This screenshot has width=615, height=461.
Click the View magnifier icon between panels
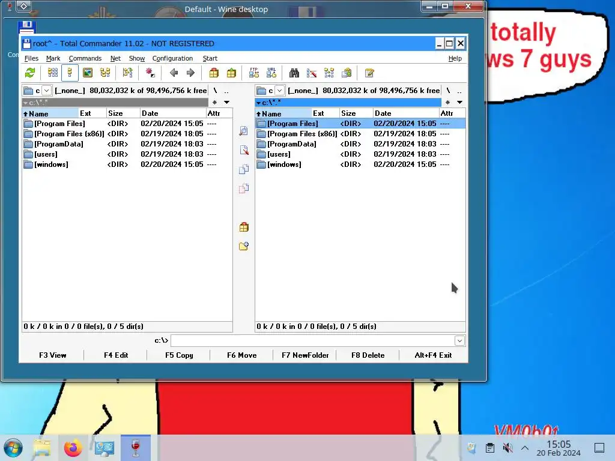[x=244, y=131]
